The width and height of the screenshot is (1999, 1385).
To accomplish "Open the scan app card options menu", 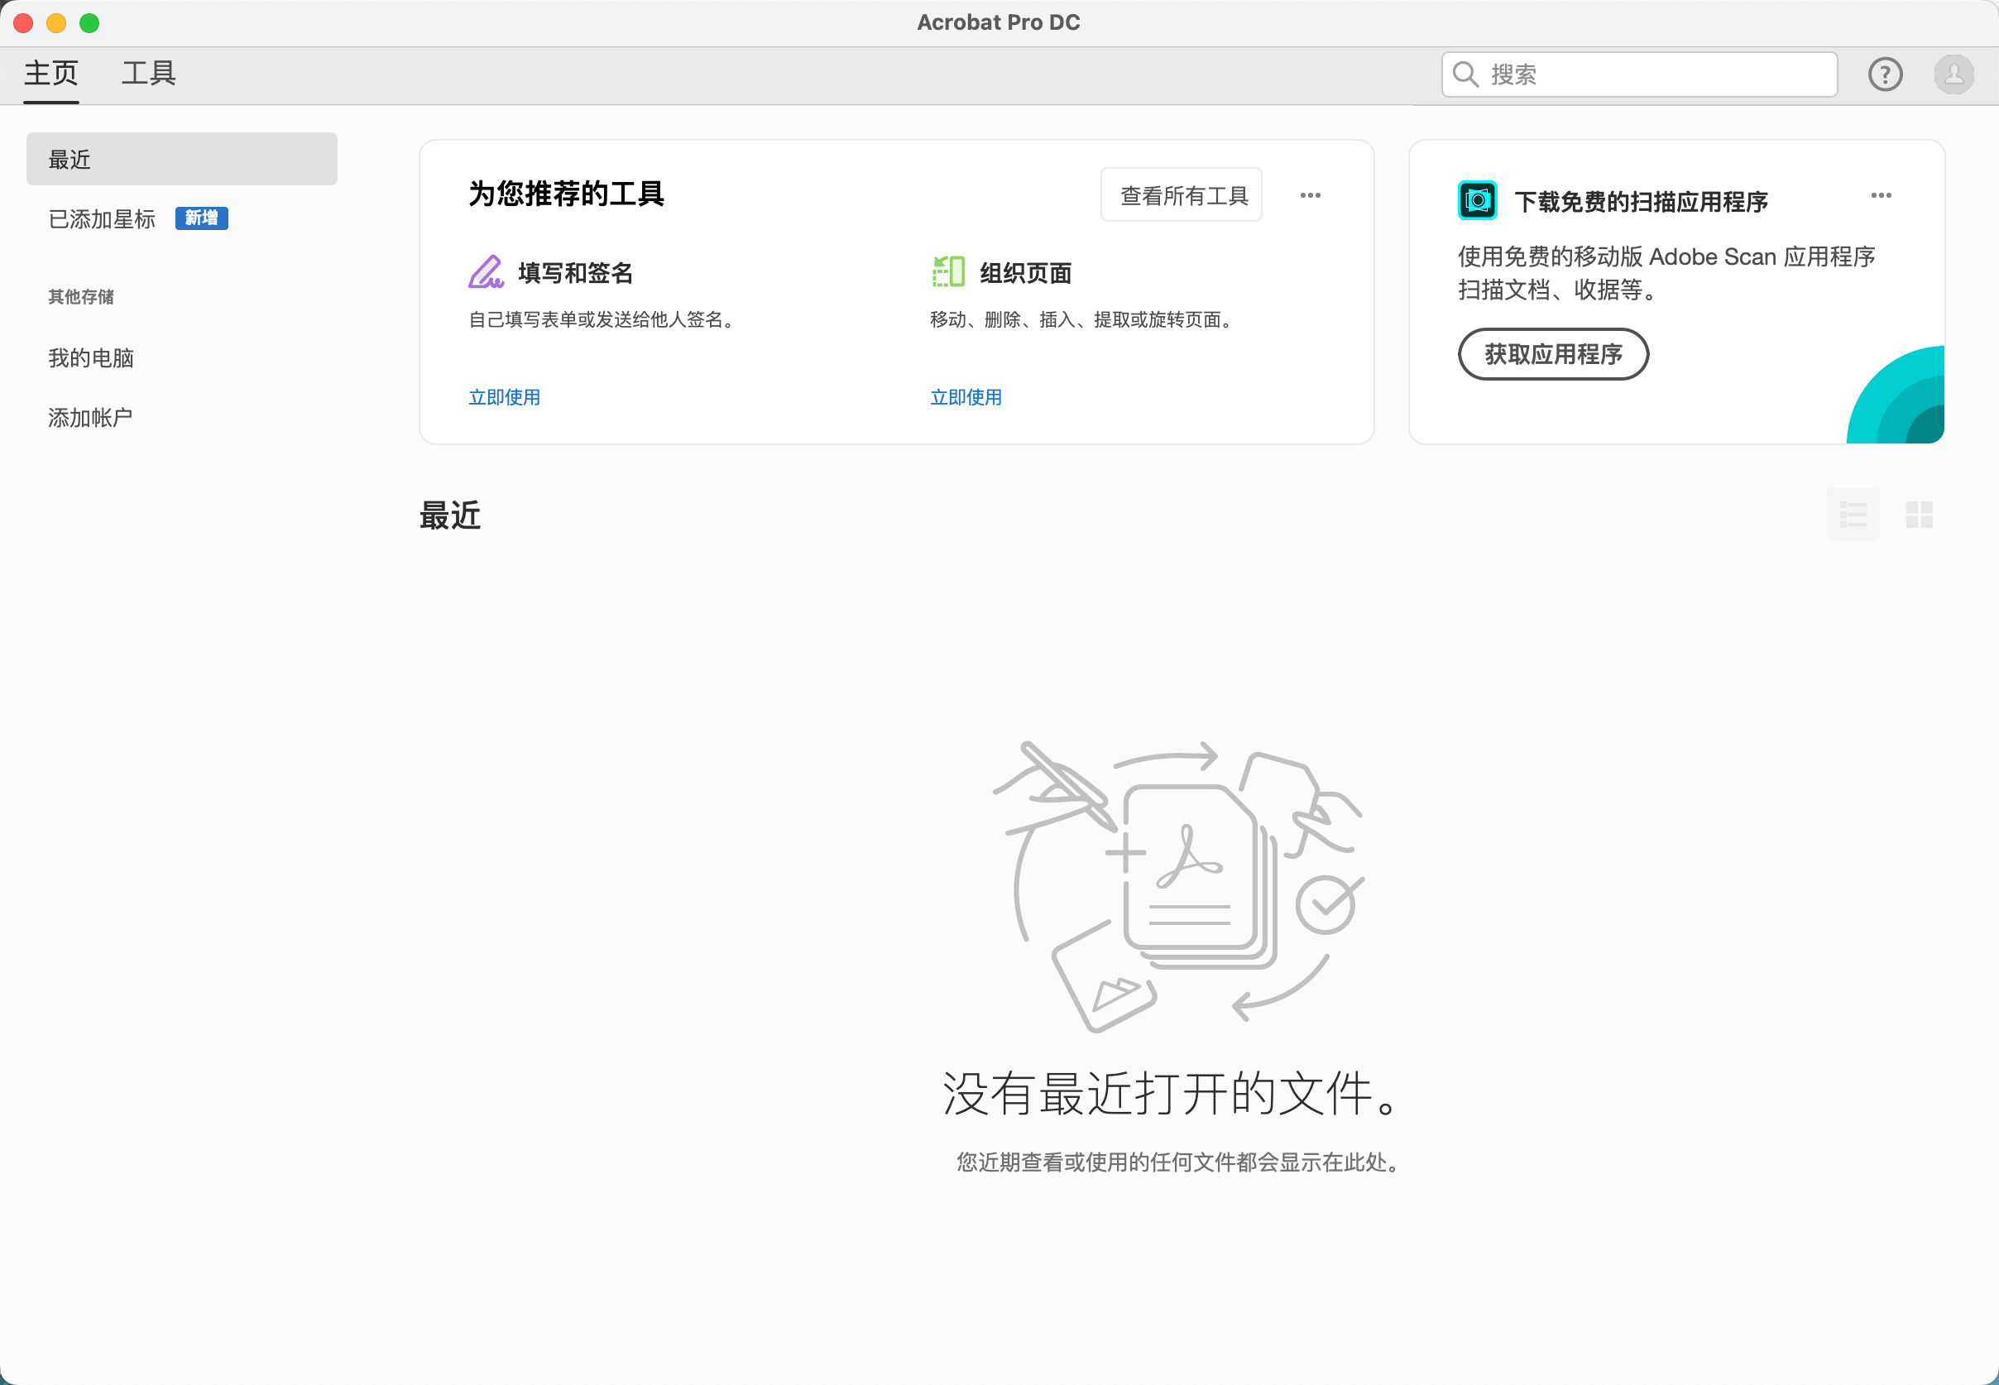I will pos(1880,195).
